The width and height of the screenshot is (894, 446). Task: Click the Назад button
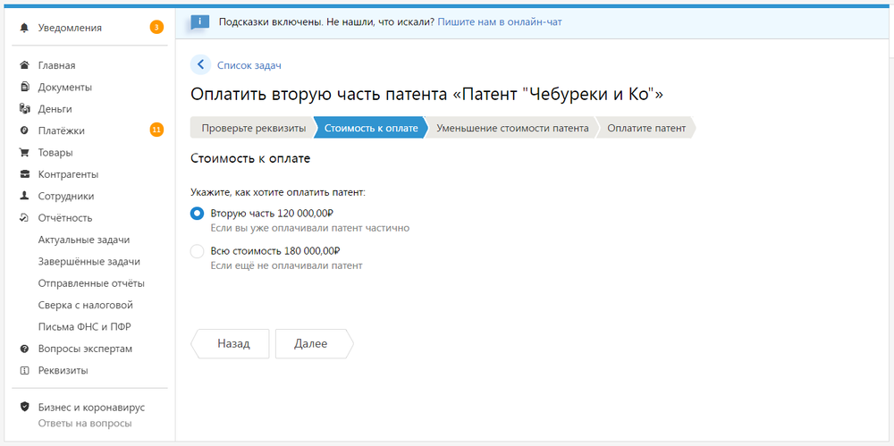click(230, 344)
